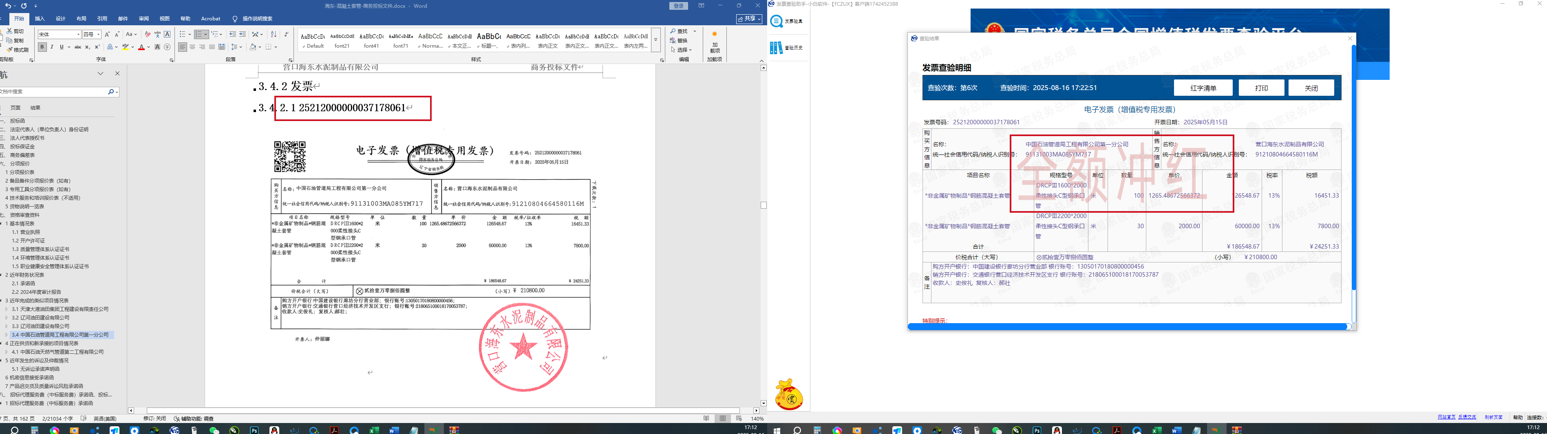This screenshot has height=434, width=1547.
Task: Switch navigation pane to 页面 tab
Action: point(15,108)
